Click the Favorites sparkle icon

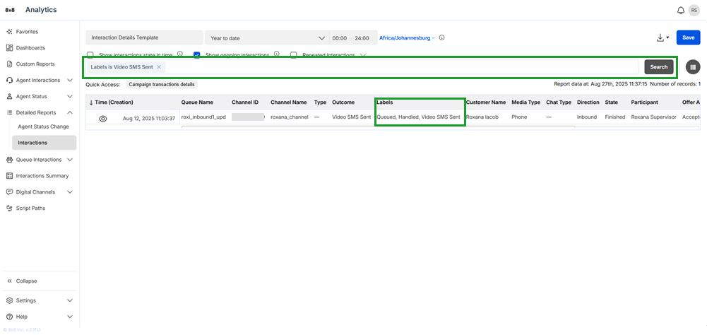(9, 32)
